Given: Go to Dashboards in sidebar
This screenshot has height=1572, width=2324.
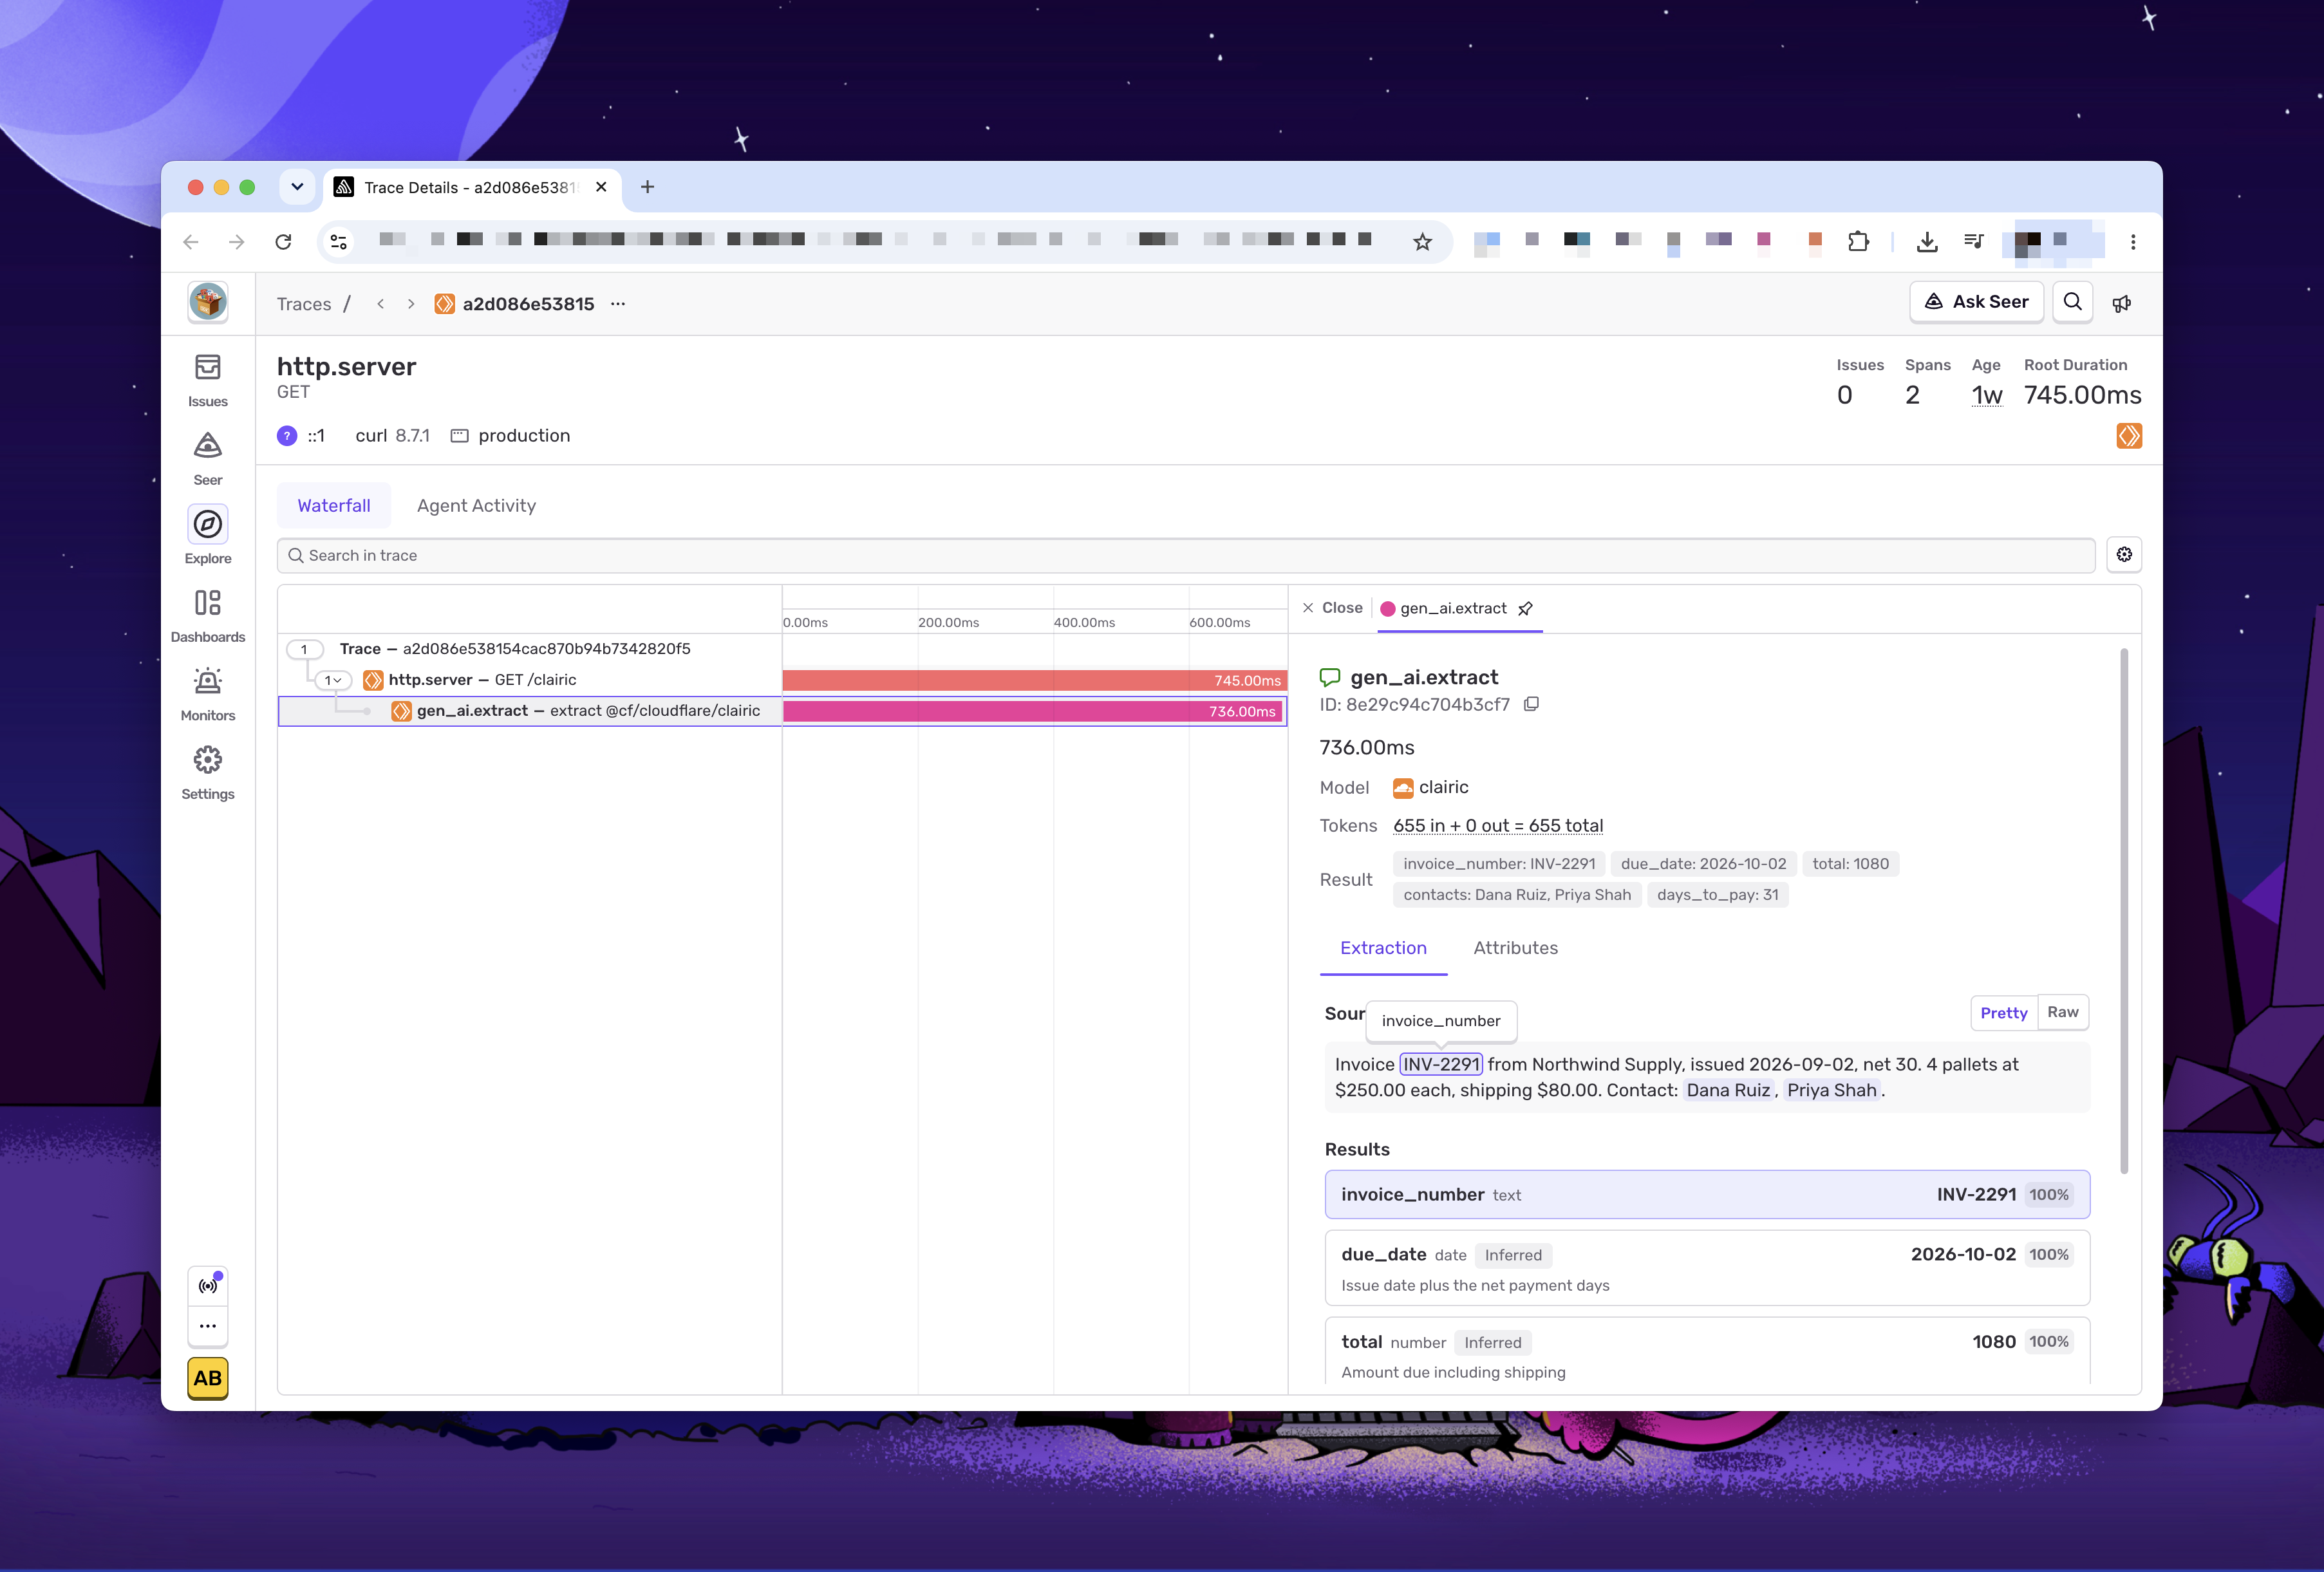Looking at the screenshot, I should point(207,615).
